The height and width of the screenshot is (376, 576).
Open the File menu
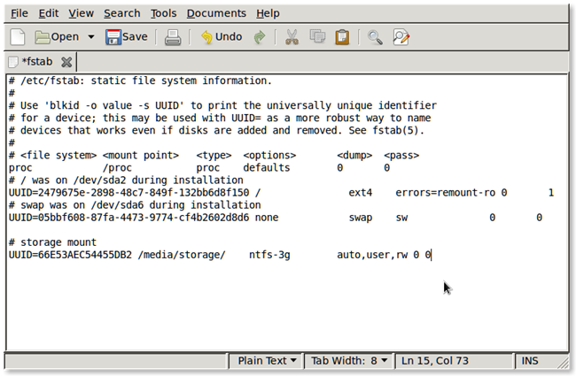pyautogui.click(x=19, y=13)
